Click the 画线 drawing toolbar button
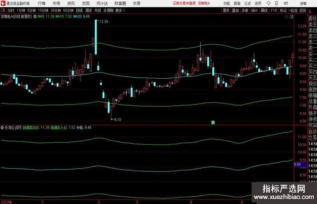 coord(264,10)
